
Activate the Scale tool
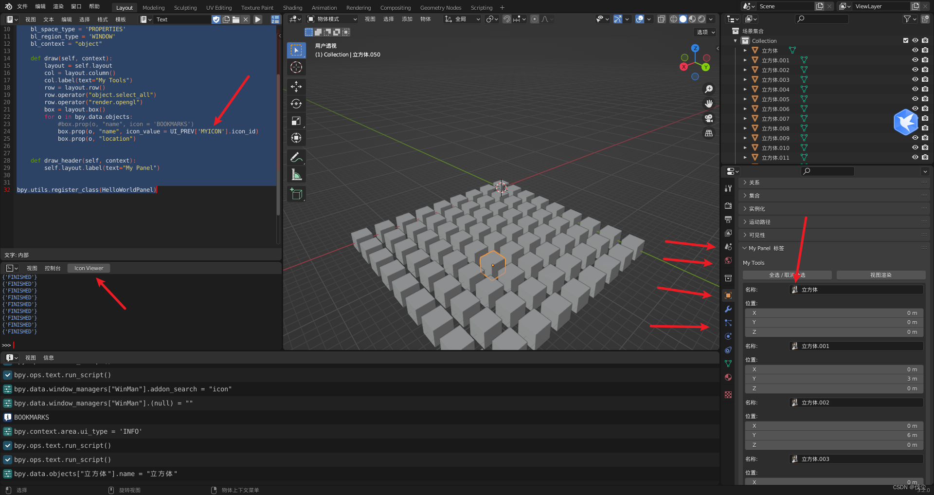(296, 121)
